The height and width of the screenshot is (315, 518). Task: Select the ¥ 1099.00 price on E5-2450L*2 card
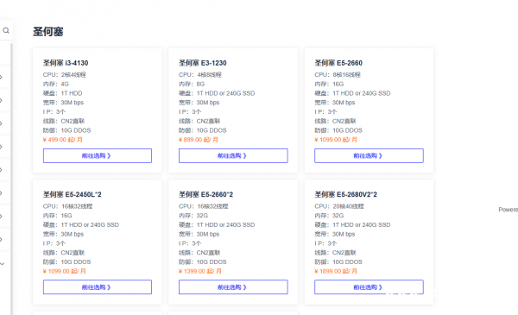[65, 271]
